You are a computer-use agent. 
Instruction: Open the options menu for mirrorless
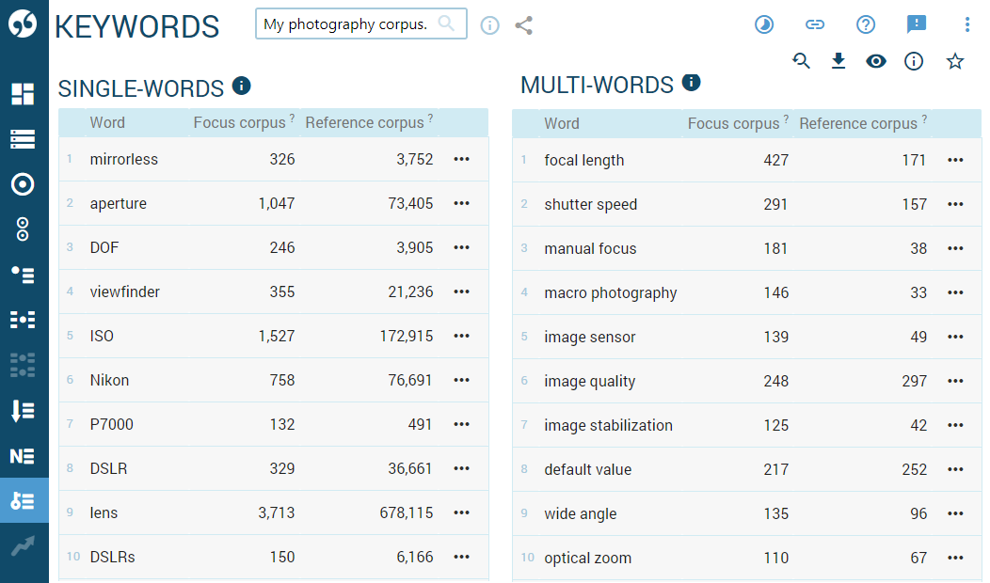(461, 159)
